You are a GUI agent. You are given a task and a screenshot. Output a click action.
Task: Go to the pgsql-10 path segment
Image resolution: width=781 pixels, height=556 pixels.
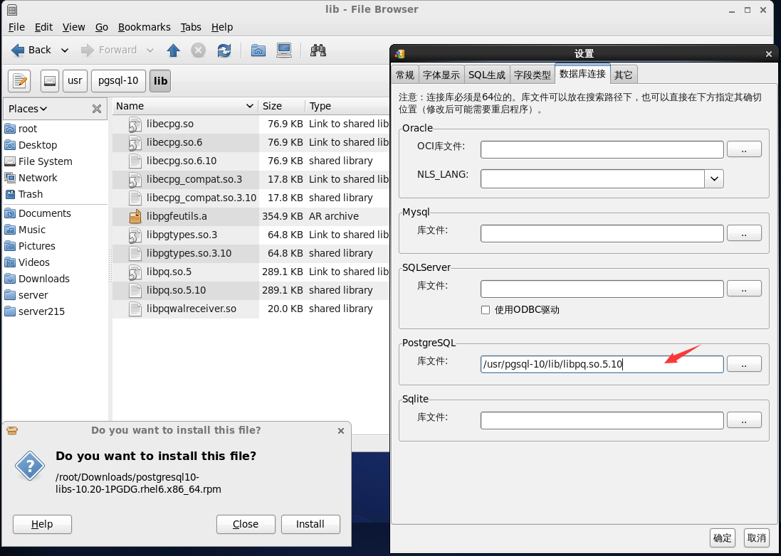point(118,80)
